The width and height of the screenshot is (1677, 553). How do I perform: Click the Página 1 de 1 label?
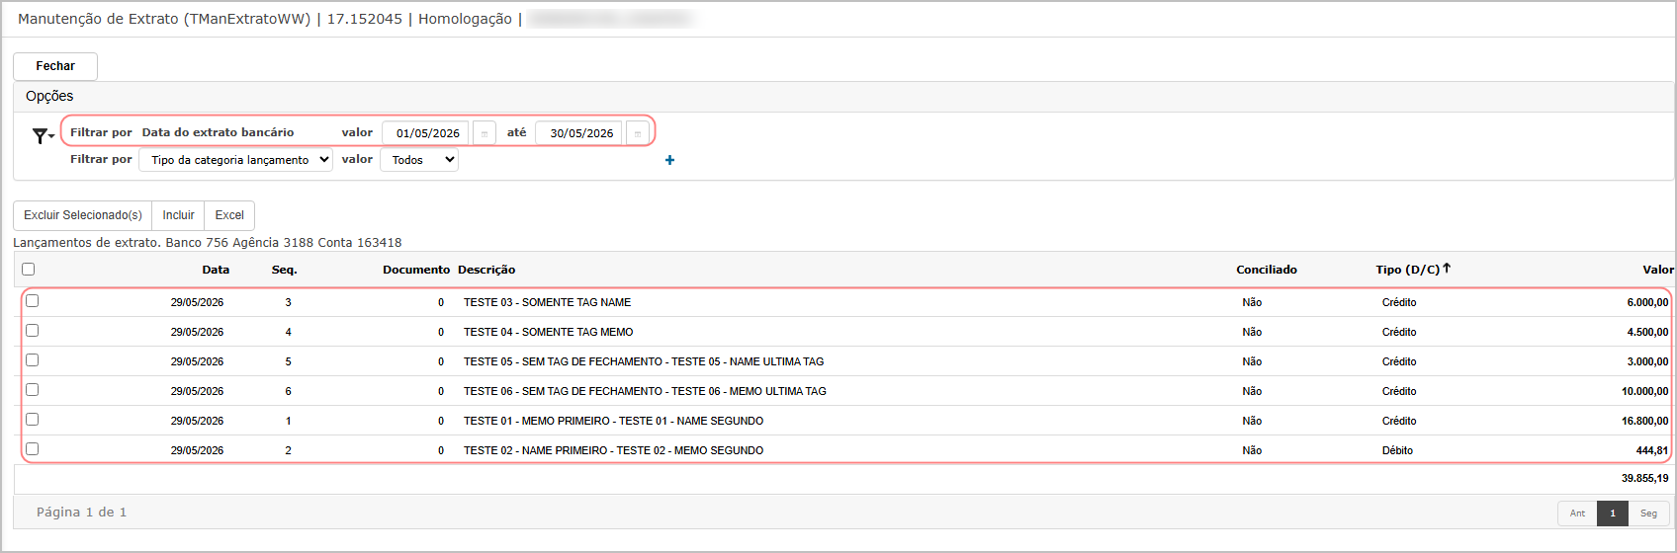point(81,513)
